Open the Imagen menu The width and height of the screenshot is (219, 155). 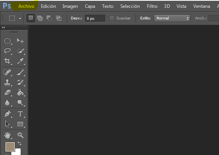[70, 6]
